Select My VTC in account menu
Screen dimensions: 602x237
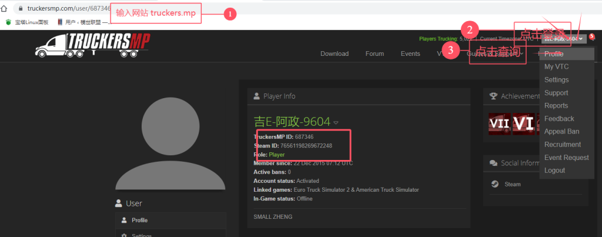pos(567,67)
